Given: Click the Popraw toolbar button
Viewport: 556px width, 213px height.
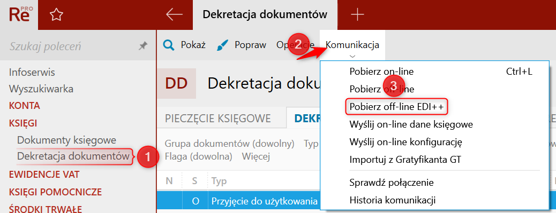Looking at the screenshot, I should click(x=242, y=45).
